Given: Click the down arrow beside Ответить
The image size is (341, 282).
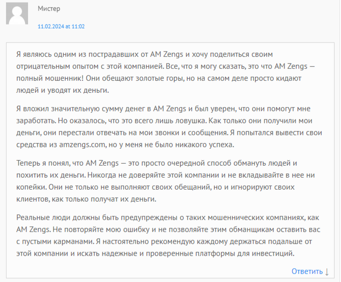Looking at the screenshot, I should [x=326, y=272].
